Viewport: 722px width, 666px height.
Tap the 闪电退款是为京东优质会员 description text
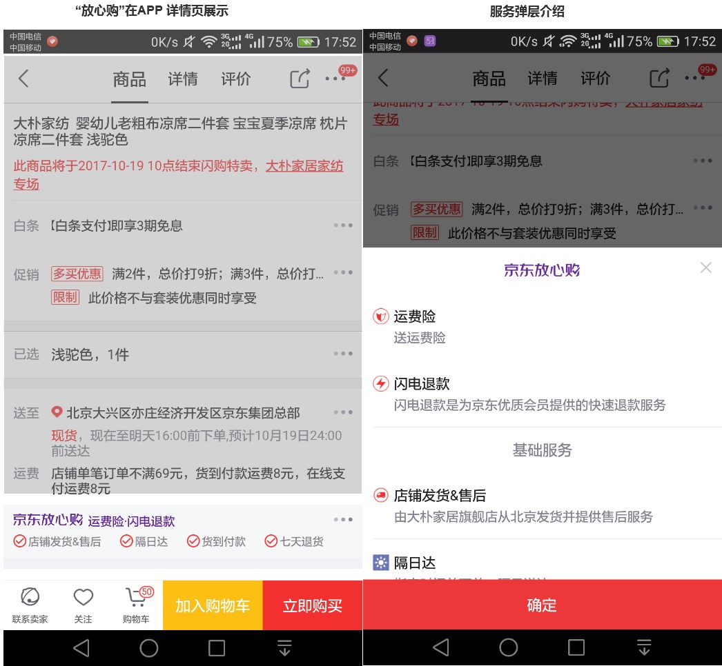pyautogui.click(x=530, y=405)
